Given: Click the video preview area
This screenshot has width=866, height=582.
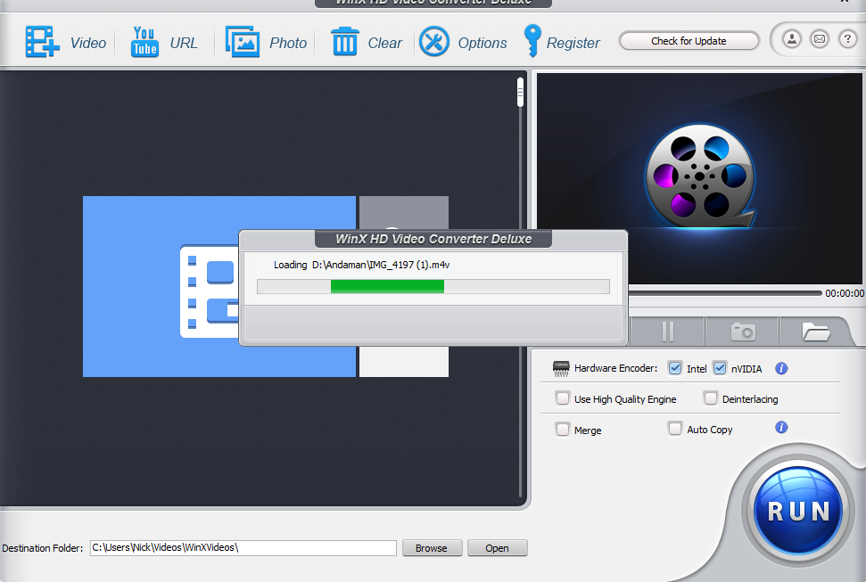Looking at the screenshot, I should [698, 178].
